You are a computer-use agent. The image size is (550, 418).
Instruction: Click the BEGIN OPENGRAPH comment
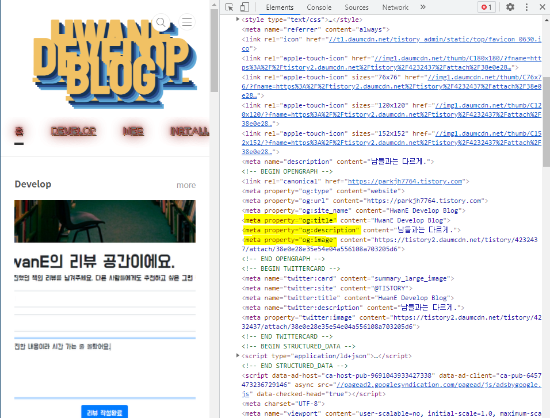click(287, 171)
